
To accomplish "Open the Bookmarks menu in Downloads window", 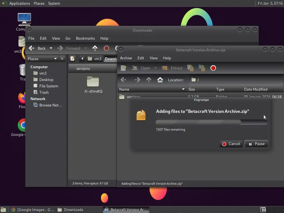I will tap(85, 38).
